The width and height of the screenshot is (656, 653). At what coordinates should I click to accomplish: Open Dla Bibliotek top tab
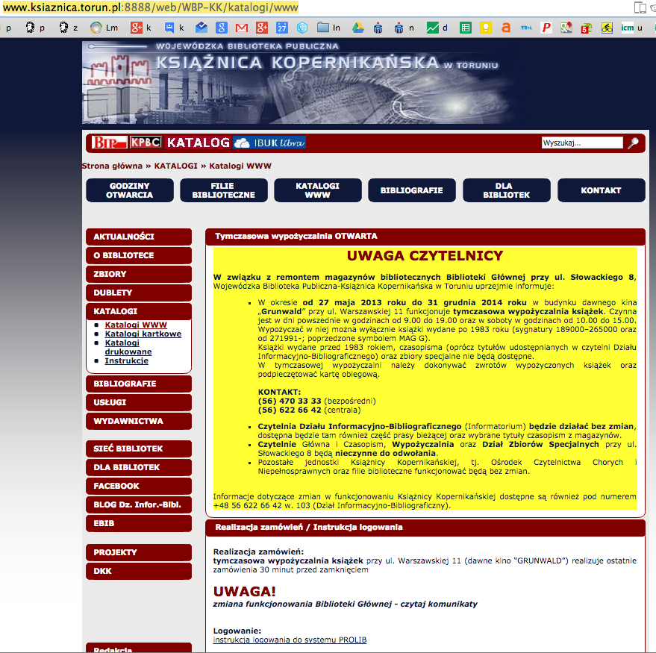[x=507, y=190]
